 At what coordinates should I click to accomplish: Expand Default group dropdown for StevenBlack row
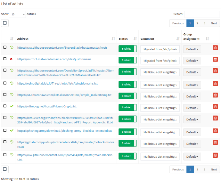click(x=192, y=49)
